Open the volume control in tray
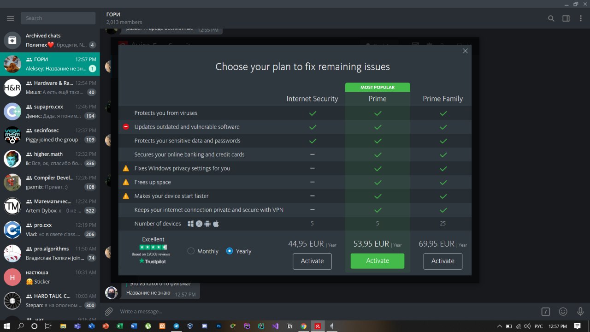This screenshot has width=590, height=332. pyautogui.click(x=528, y=326)
